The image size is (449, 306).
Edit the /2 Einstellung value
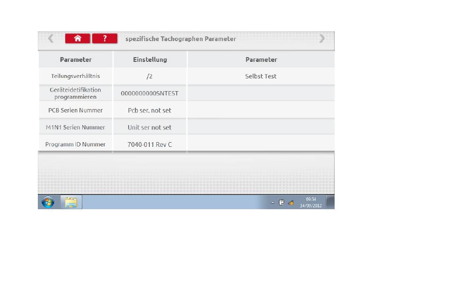pyautogui.click(x=149, y=76)
